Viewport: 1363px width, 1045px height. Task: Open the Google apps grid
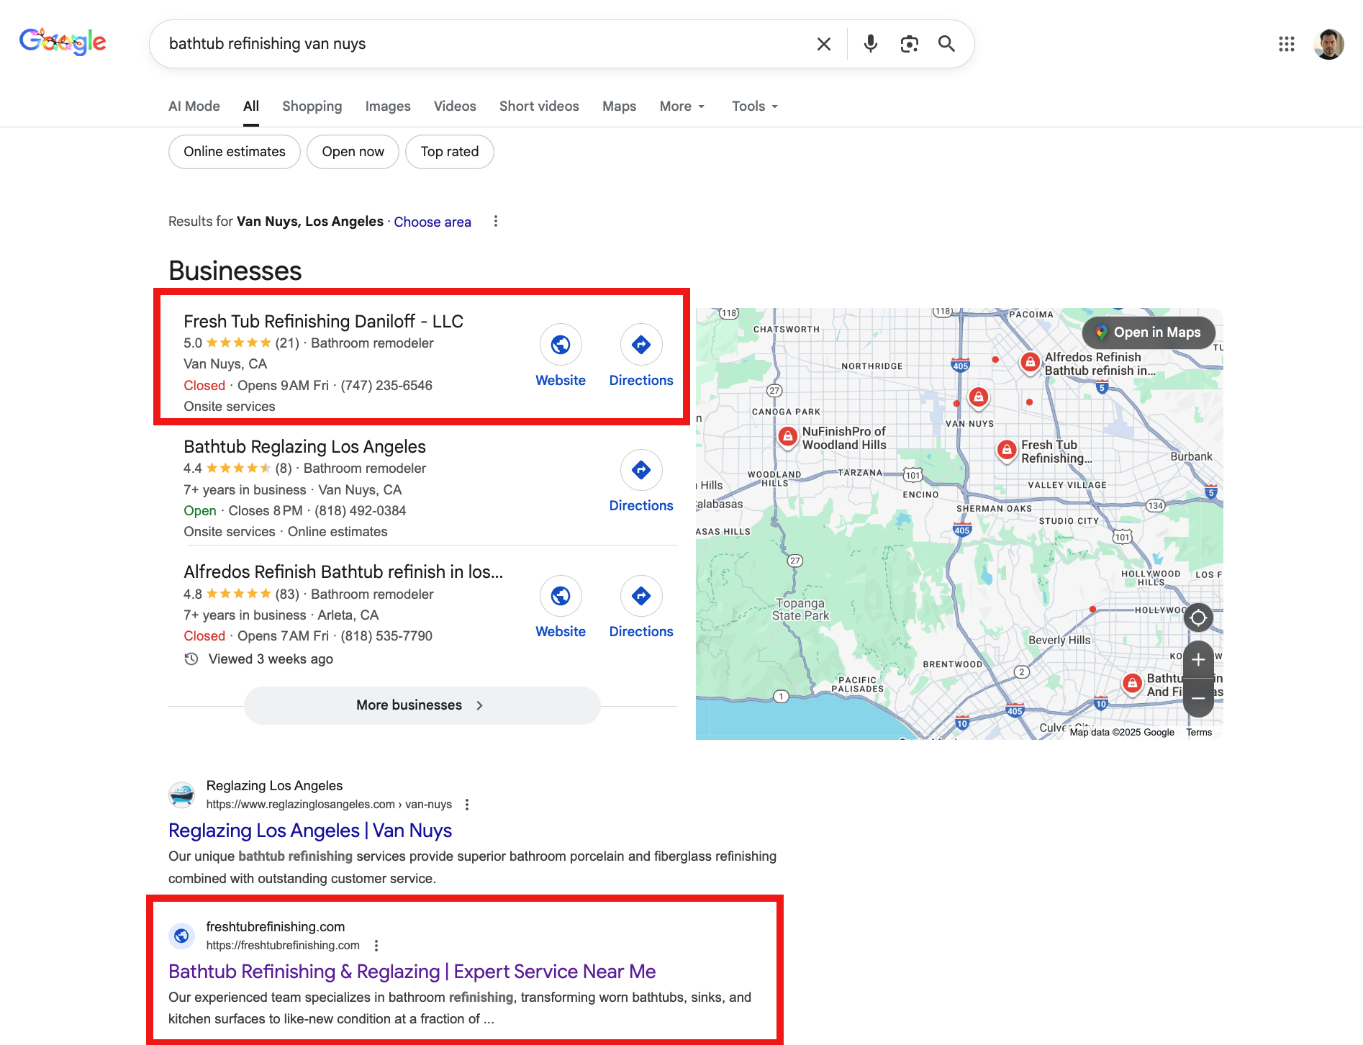[1286, 44]
